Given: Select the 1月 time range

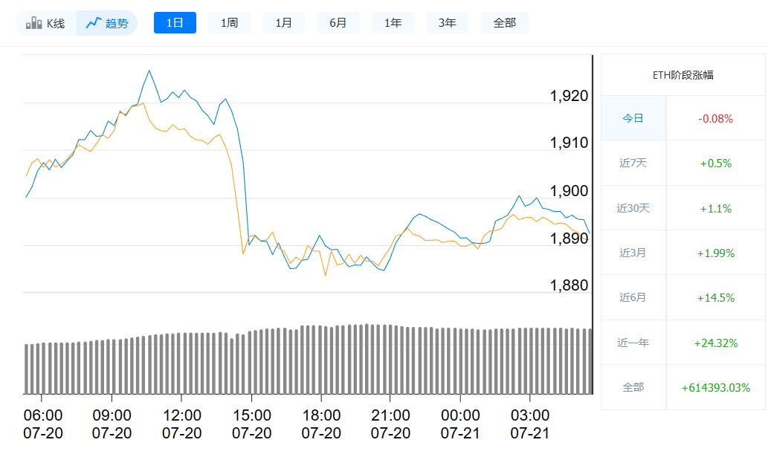Looking at the screenshot, I should click(283, 22).
